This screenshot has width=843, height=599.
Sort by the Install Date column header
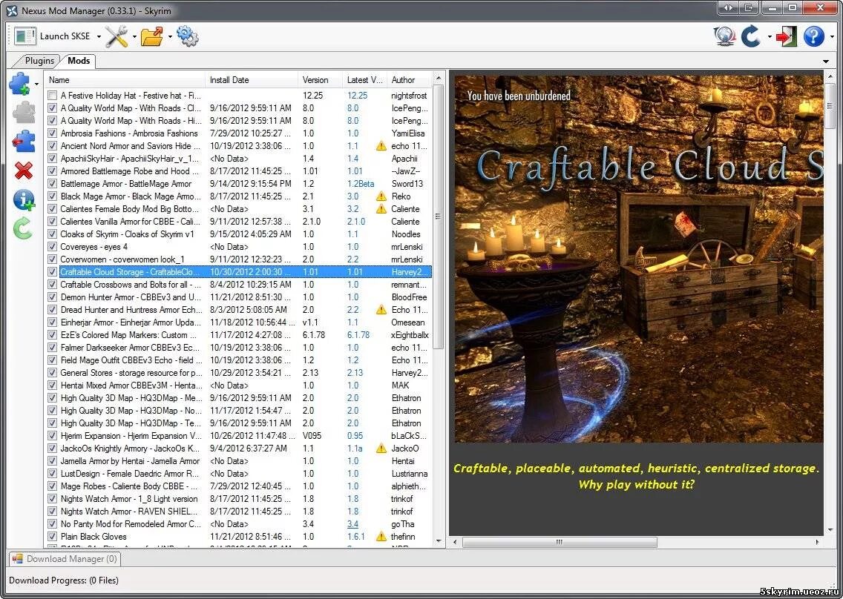pos(252,79)
